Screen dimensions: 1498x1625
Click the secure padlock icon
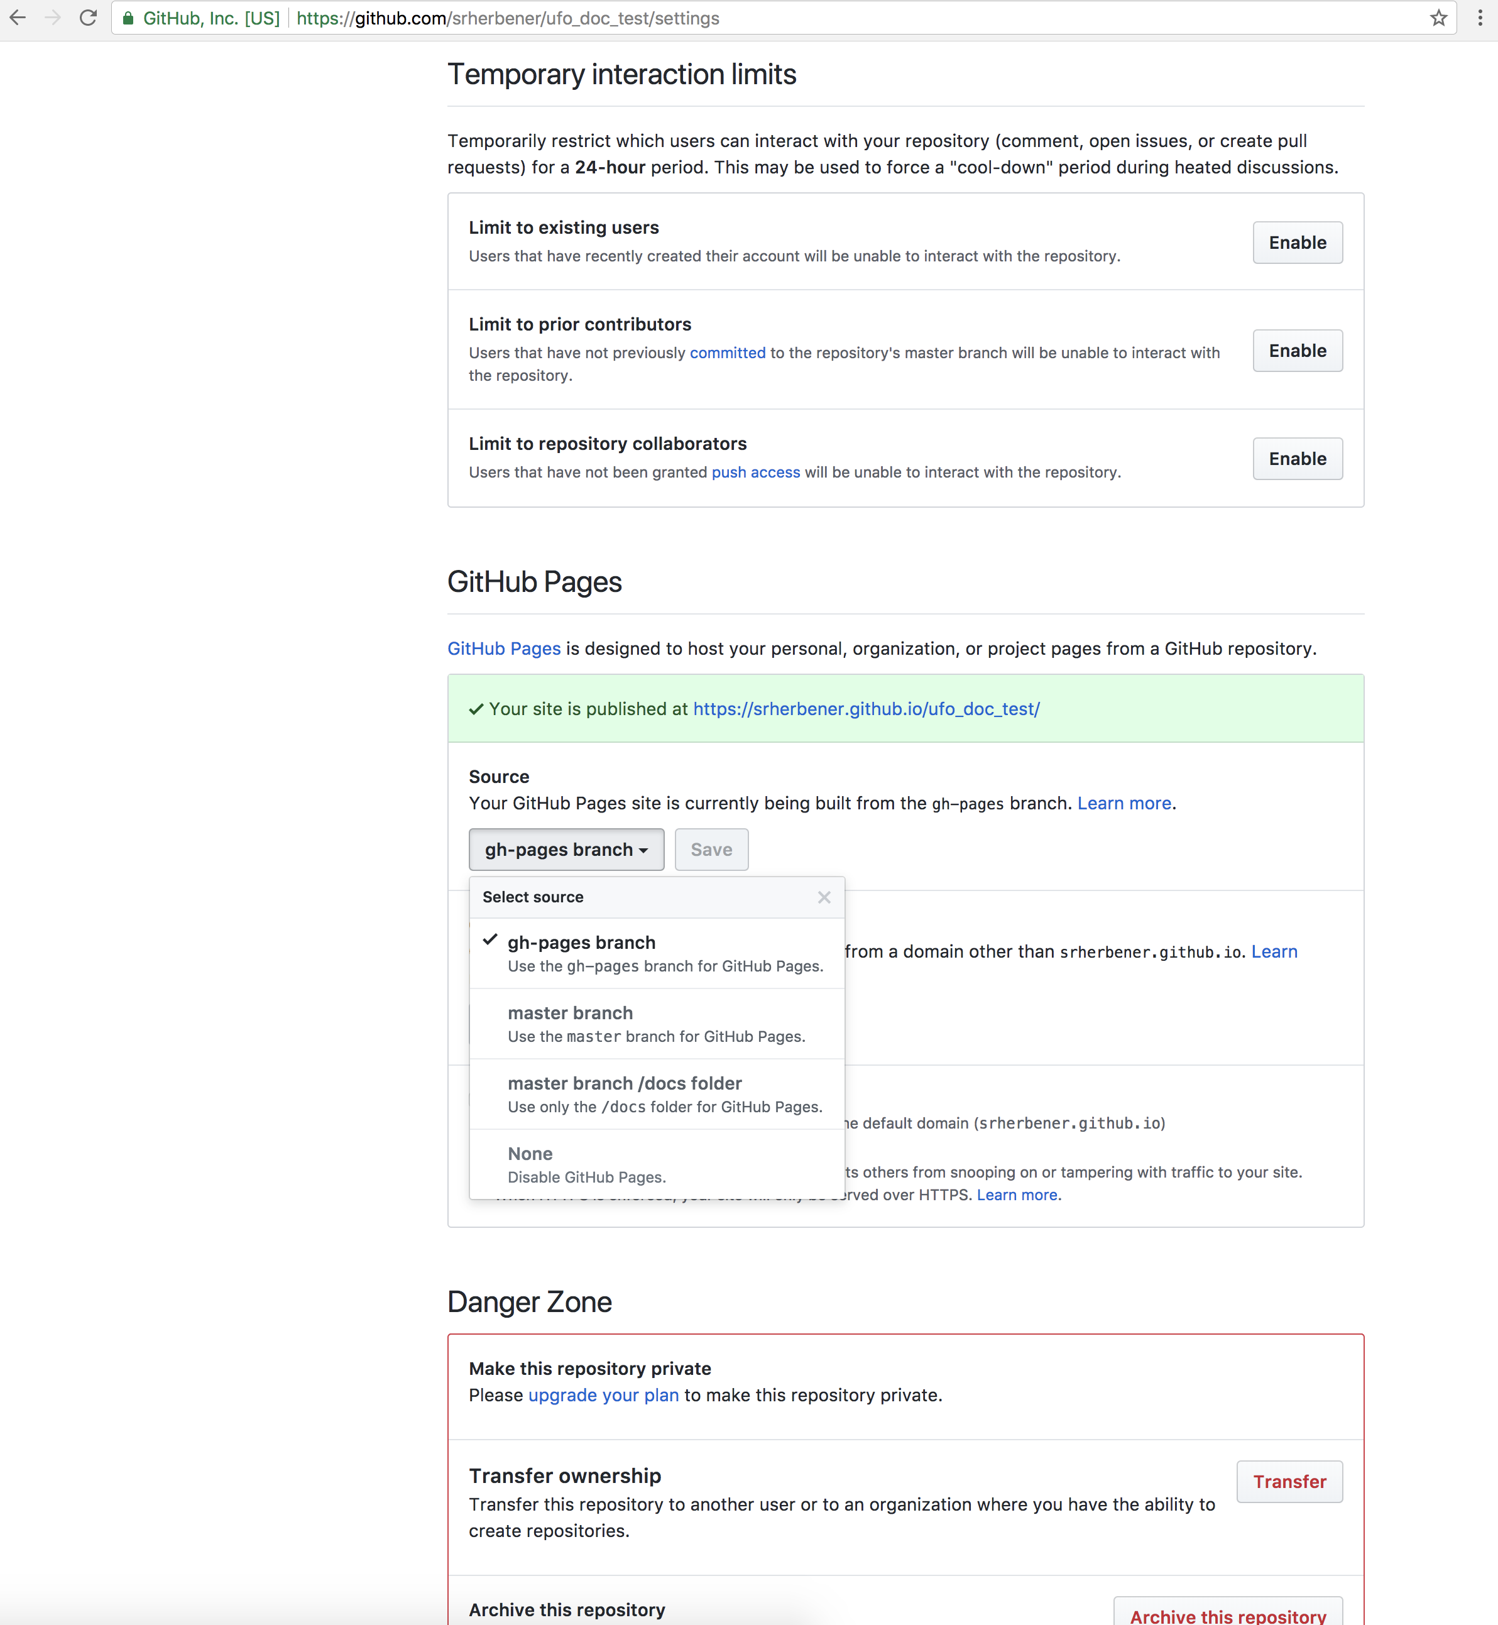tap(128, 18)
